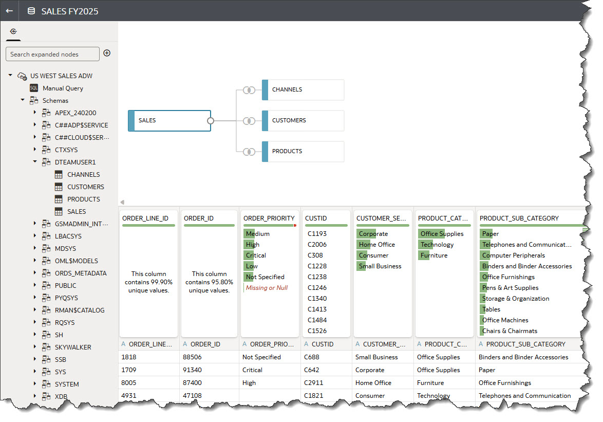Expand the SH schema

pyautogui.click(x=34, y=334)
